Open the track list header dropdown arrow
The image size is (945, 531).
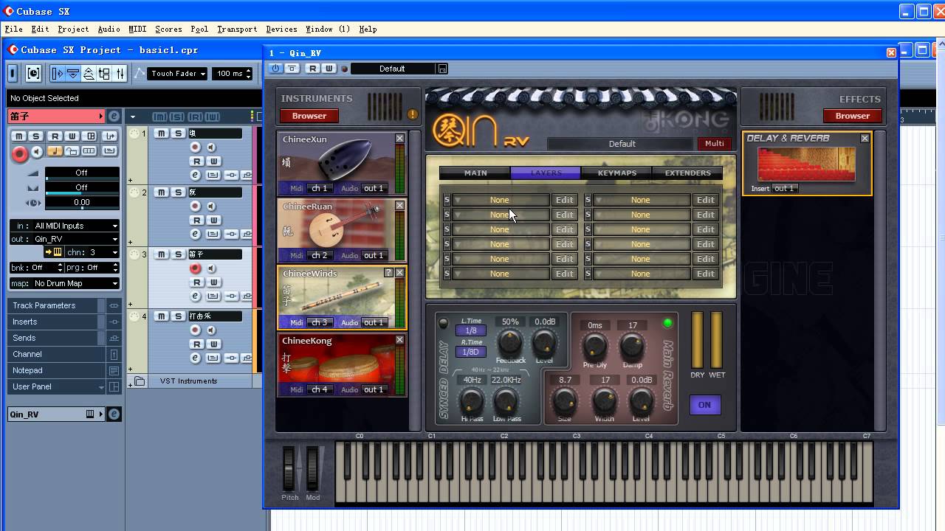click(133, 117)
